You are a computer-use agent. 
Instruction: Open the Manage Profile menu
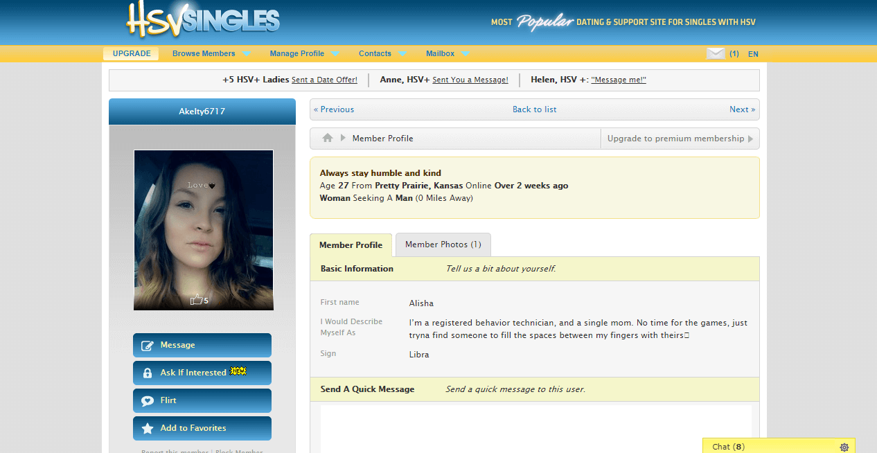(x=297, y=53)
